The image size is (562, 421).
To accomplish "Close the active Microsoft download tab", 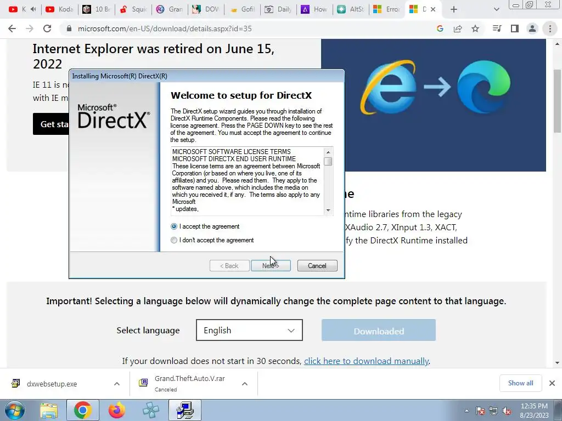I will click(x=433, y=9).
